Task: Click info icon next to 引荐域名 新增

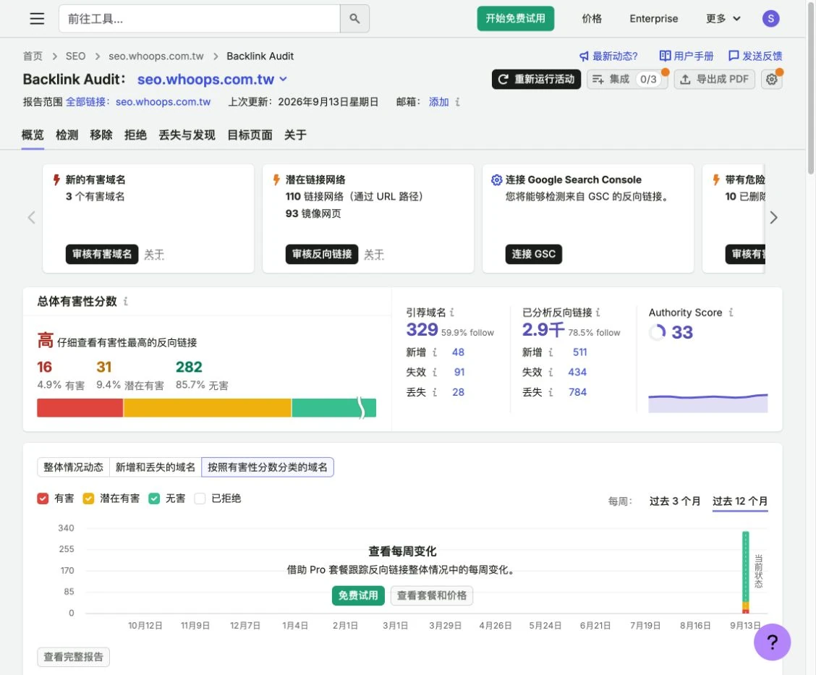Action: pos(435,352)
